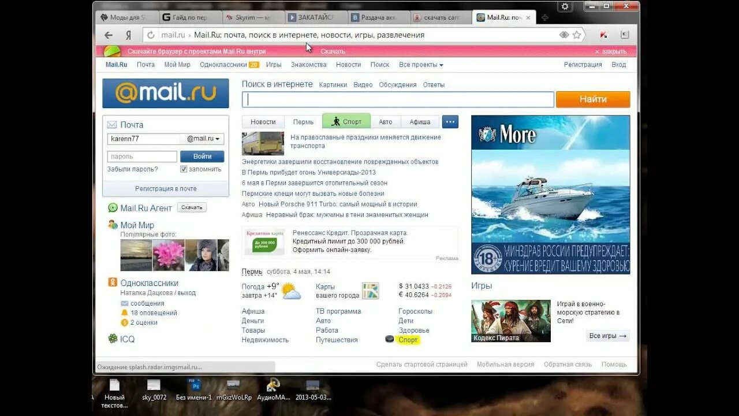Open the Гороскопы link
This screenshot has height=416, width=739.
pos(415,311)
